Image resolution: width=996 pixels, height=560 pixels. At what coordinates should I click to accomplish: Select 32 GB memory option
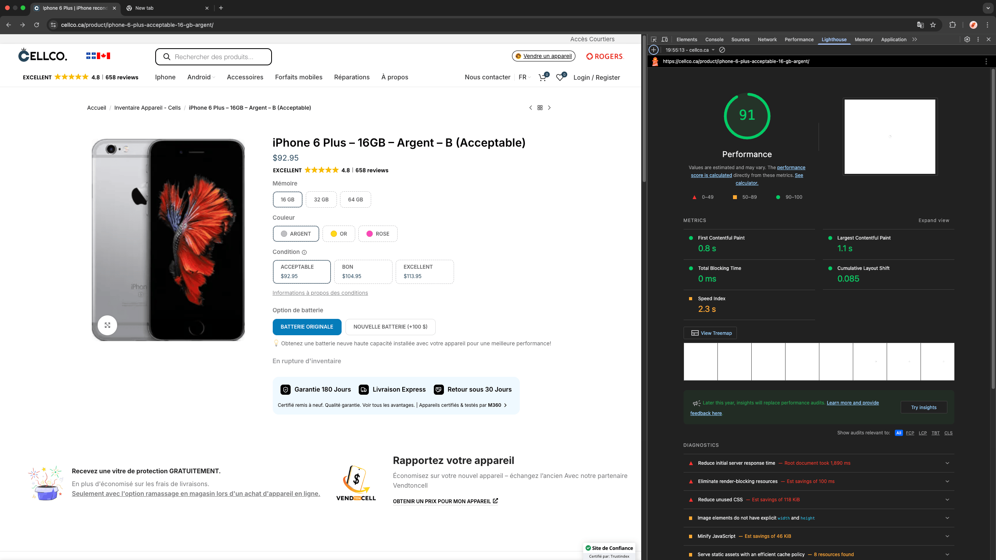[x=321, y=199]
